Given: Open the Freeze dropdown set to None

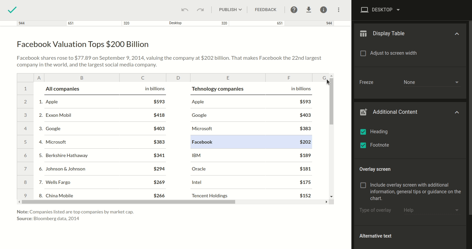Looking at the screenshot, I should tap(431, 82).
